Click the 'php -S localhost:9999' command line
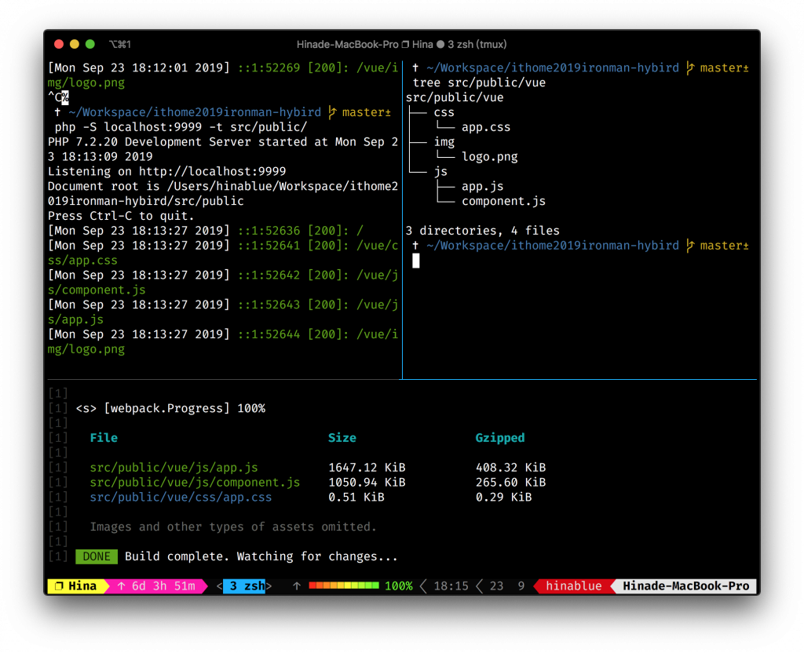 181,127
